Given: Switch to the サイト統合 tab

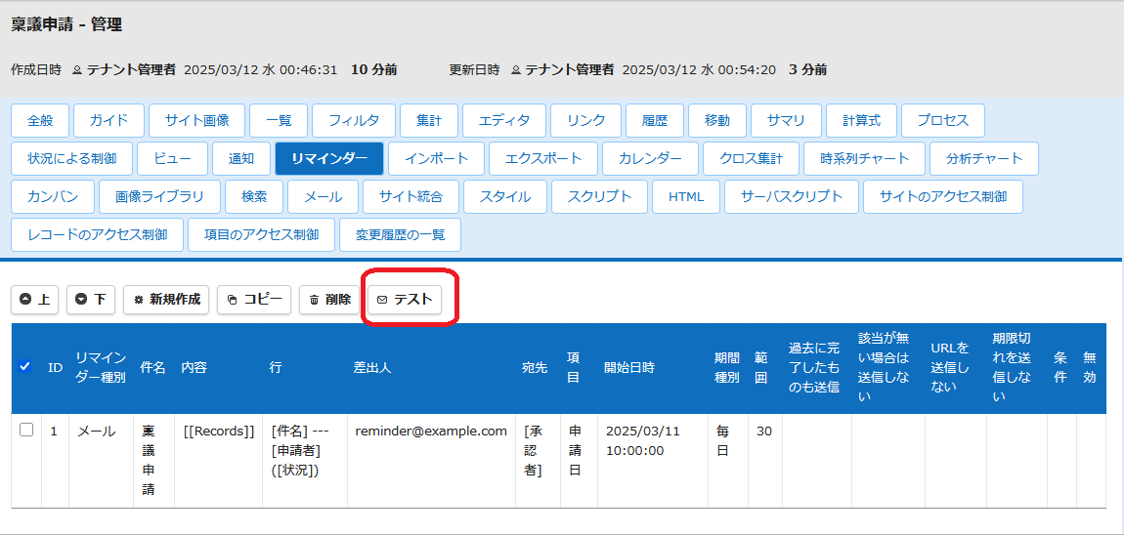Looking at the screenshot, I should click(411, 196).
